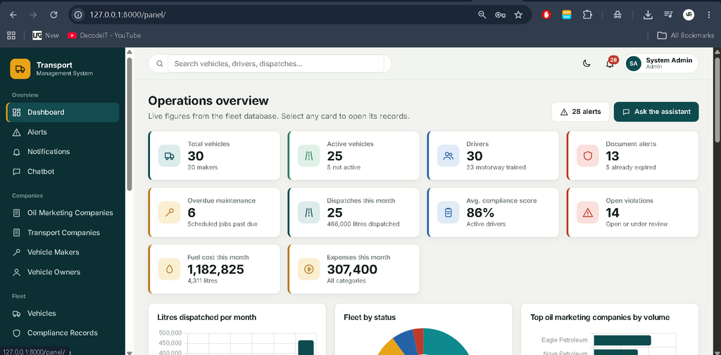Click the Total vehicles value 30
Image resolution: width=721 pixels, height=355 pixels.
click(196, 155)
